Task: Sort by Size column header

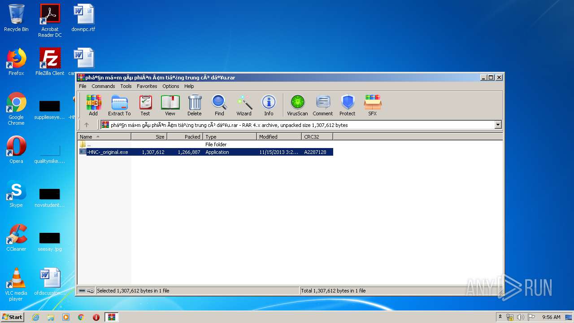Action: click(149, 137)
